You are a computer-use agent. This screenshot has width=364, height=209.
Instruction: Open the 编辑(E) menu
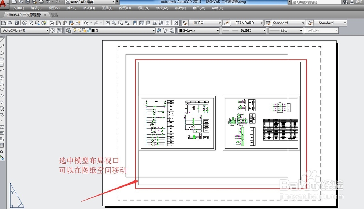pyautogui.click(x=36, y=8)
